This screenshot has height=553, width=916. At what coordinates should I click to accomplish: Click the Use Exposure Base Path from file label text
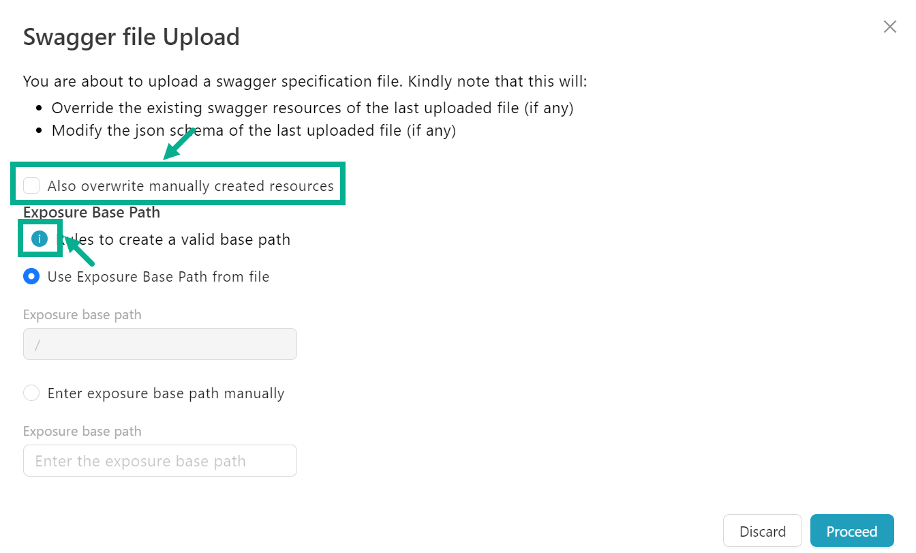[x=158, y=277]
